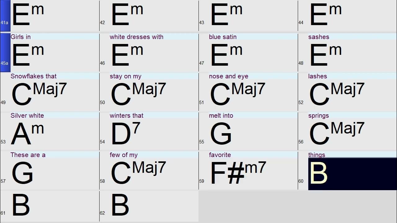Click the "favorite" lyric above bar 59
This screenshot has width=397, height=223.
click(x=220, y=155)
